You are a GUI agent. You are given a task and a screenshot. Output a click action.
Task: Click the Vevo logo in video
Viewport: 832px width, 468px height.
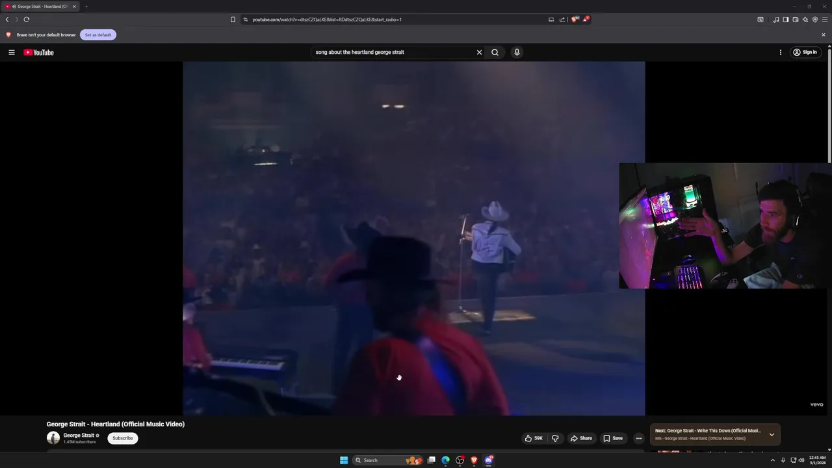(816, 404)
